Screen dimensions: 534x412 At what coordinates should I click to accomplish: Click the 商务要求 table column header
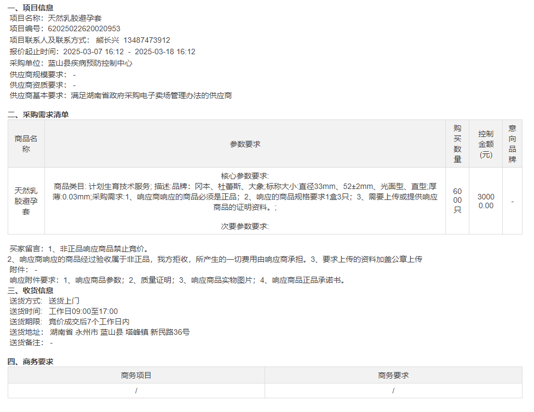click(x=393, y=375)
